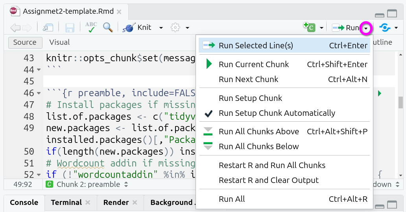
Task: Collapse code fold arrow at line 46
Action: click(x=39, y=93)
